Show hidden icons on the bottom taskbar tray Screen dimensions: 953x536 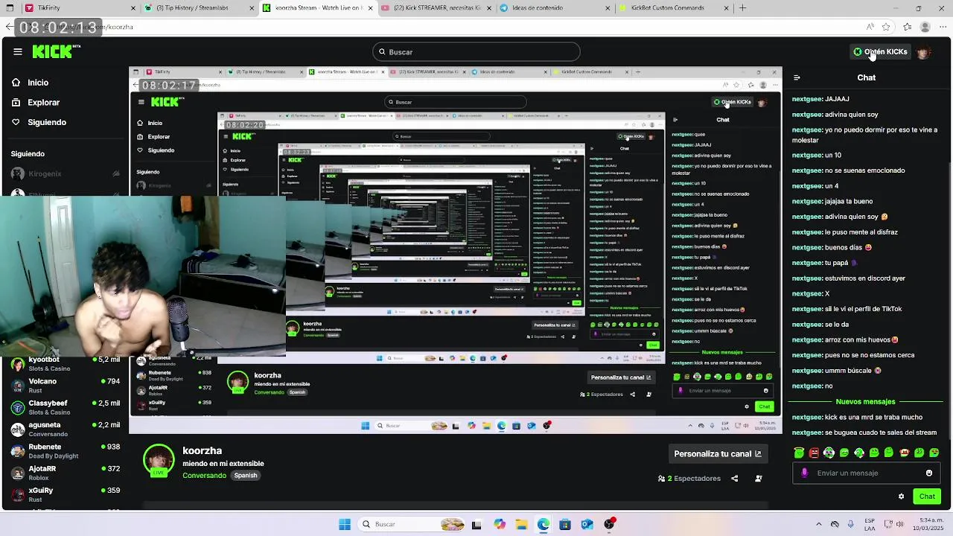[819, 524]
